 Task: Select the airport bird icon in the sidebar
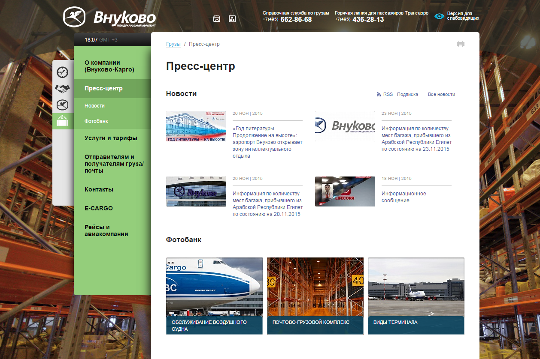tap(63, 105)
